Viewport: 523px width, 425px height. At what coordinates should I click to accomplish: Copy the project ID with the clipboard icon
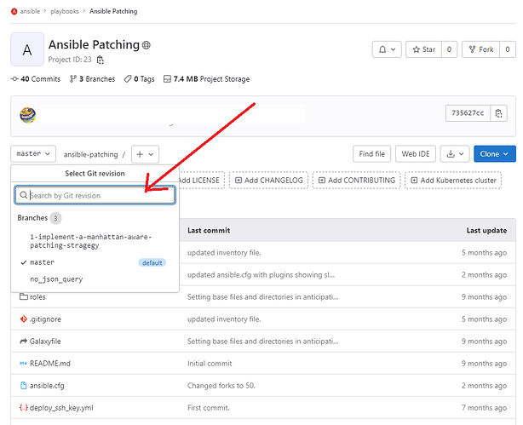tap(100, 60)
